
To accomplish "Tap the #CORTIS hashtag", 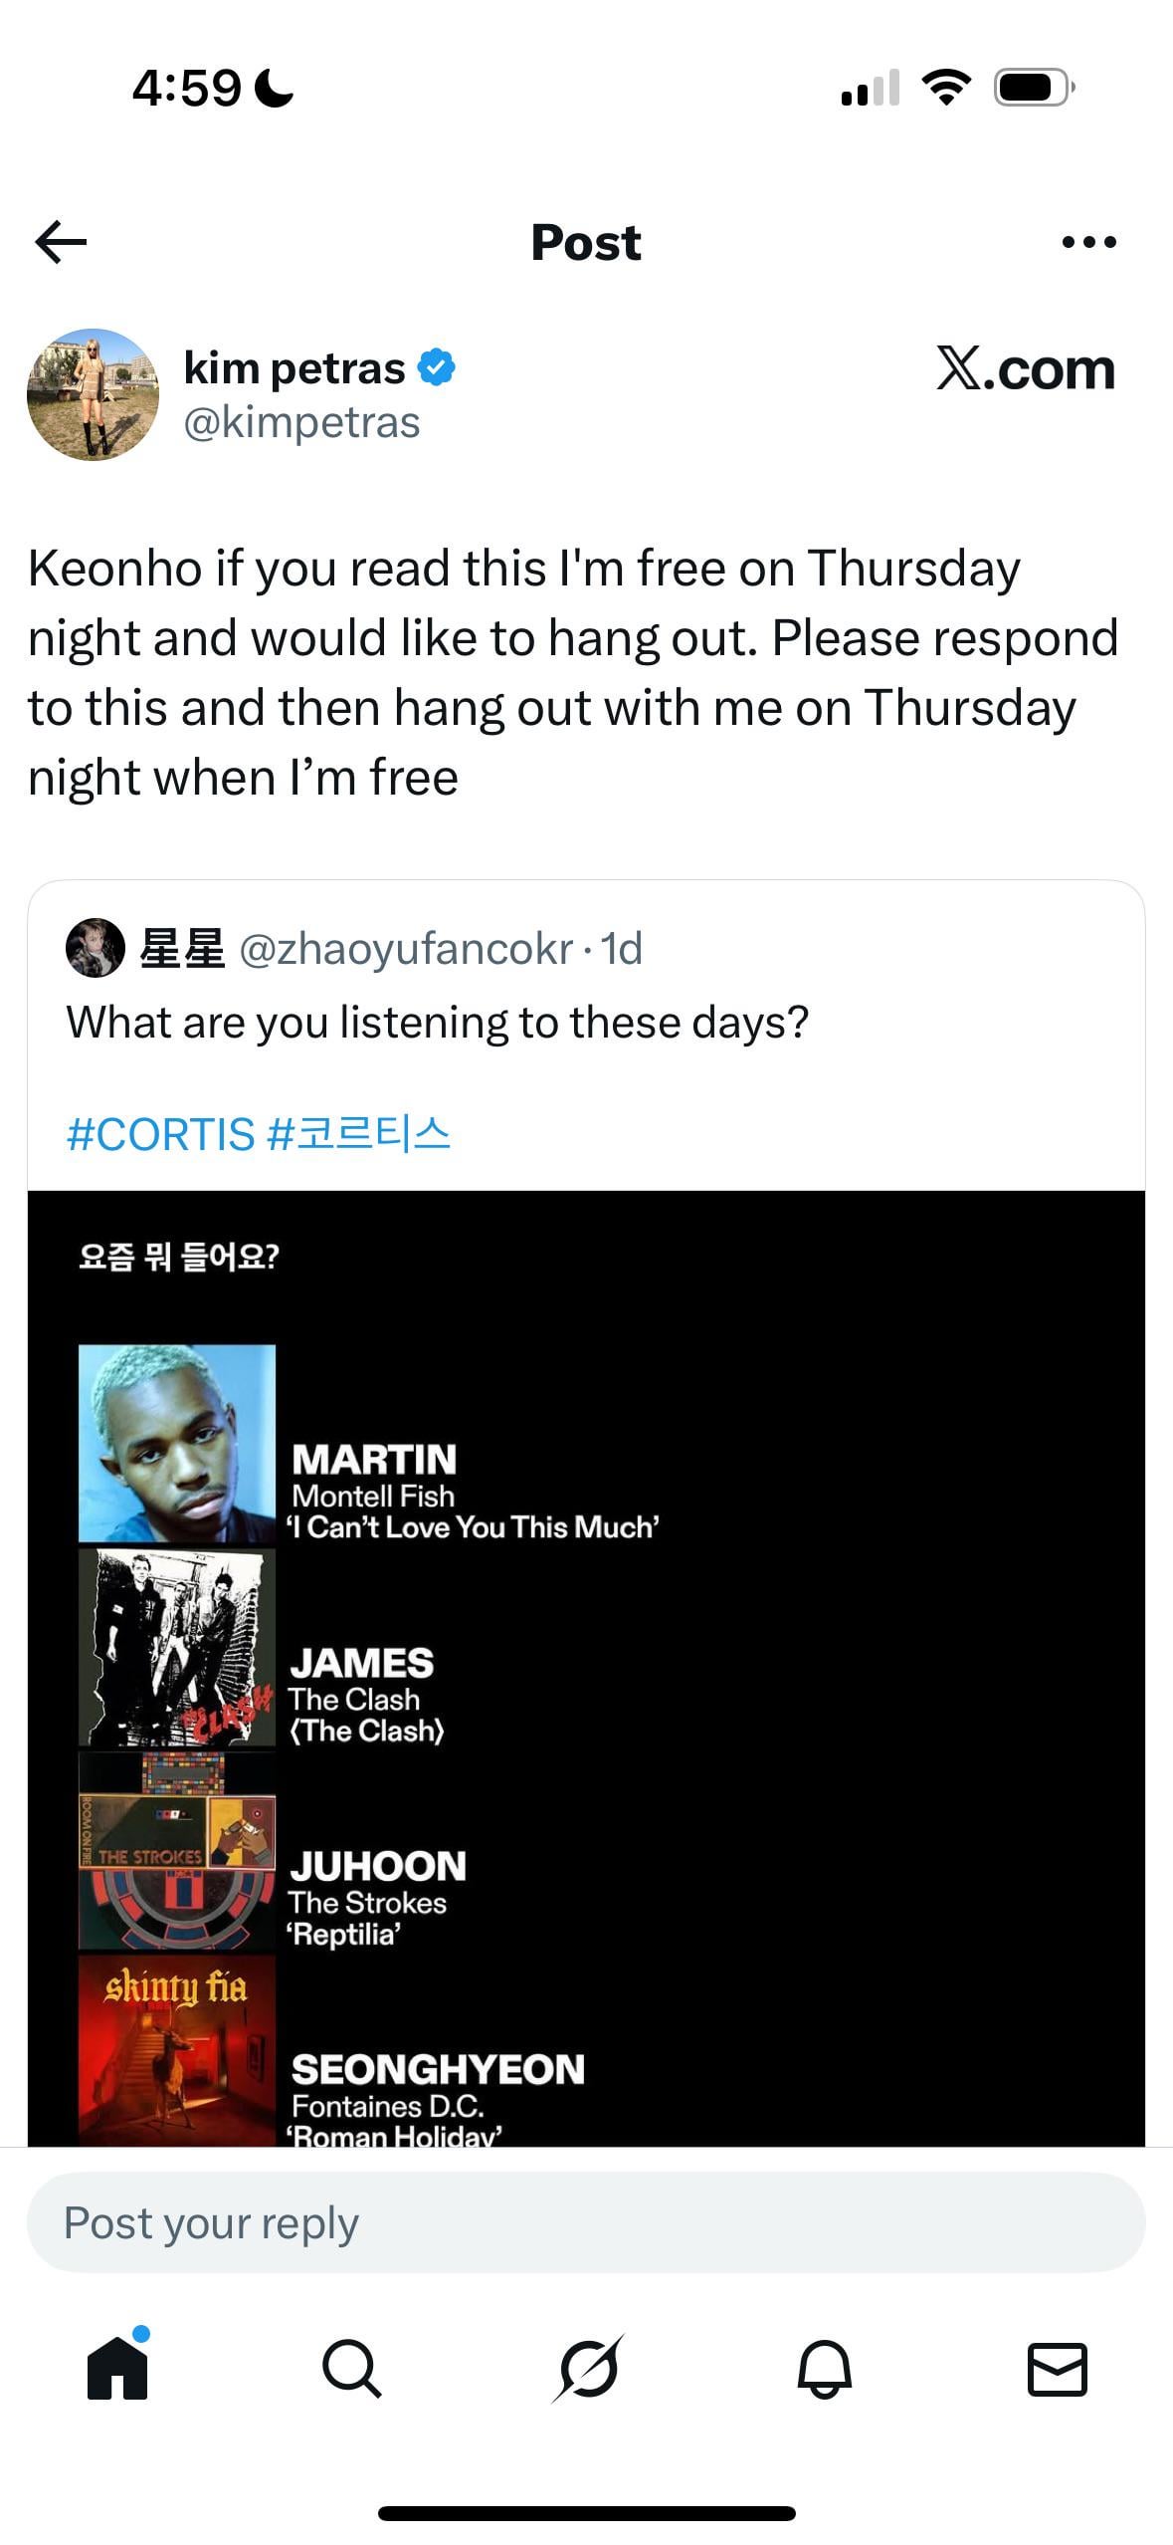I will [160, 1134].
